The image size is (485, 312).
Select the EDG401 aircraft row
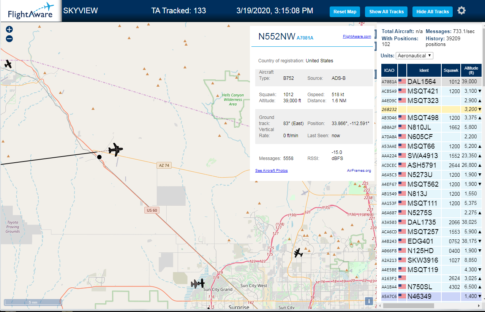pos(431,241)
